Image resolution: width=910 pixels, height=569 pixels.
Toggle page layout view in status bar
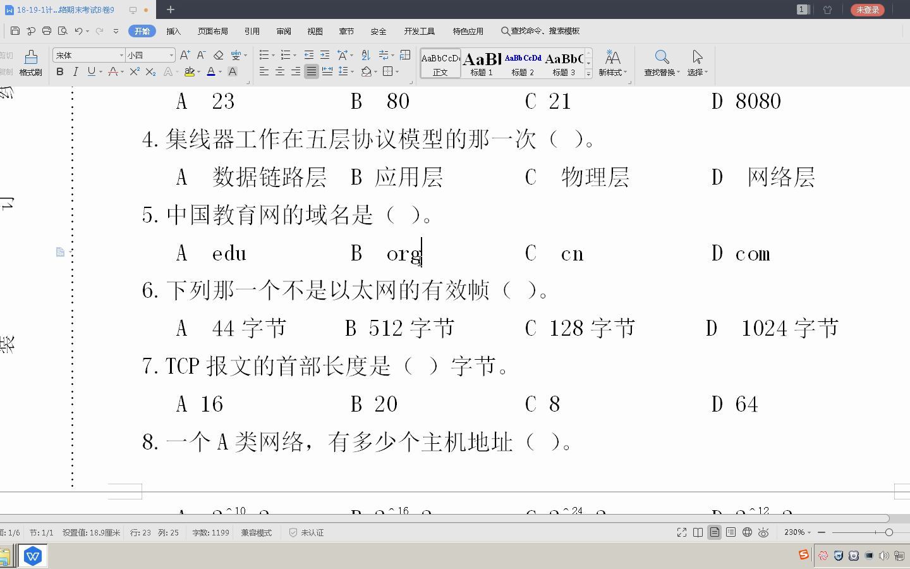pyautogui.click(x=715, y=533)
